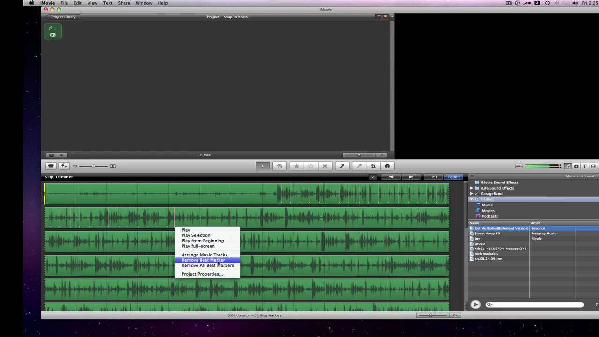The height and width of the screenshot is (337, 599).
Task: Click the camera import button in toolbar
Action: [x=51, y=166]
